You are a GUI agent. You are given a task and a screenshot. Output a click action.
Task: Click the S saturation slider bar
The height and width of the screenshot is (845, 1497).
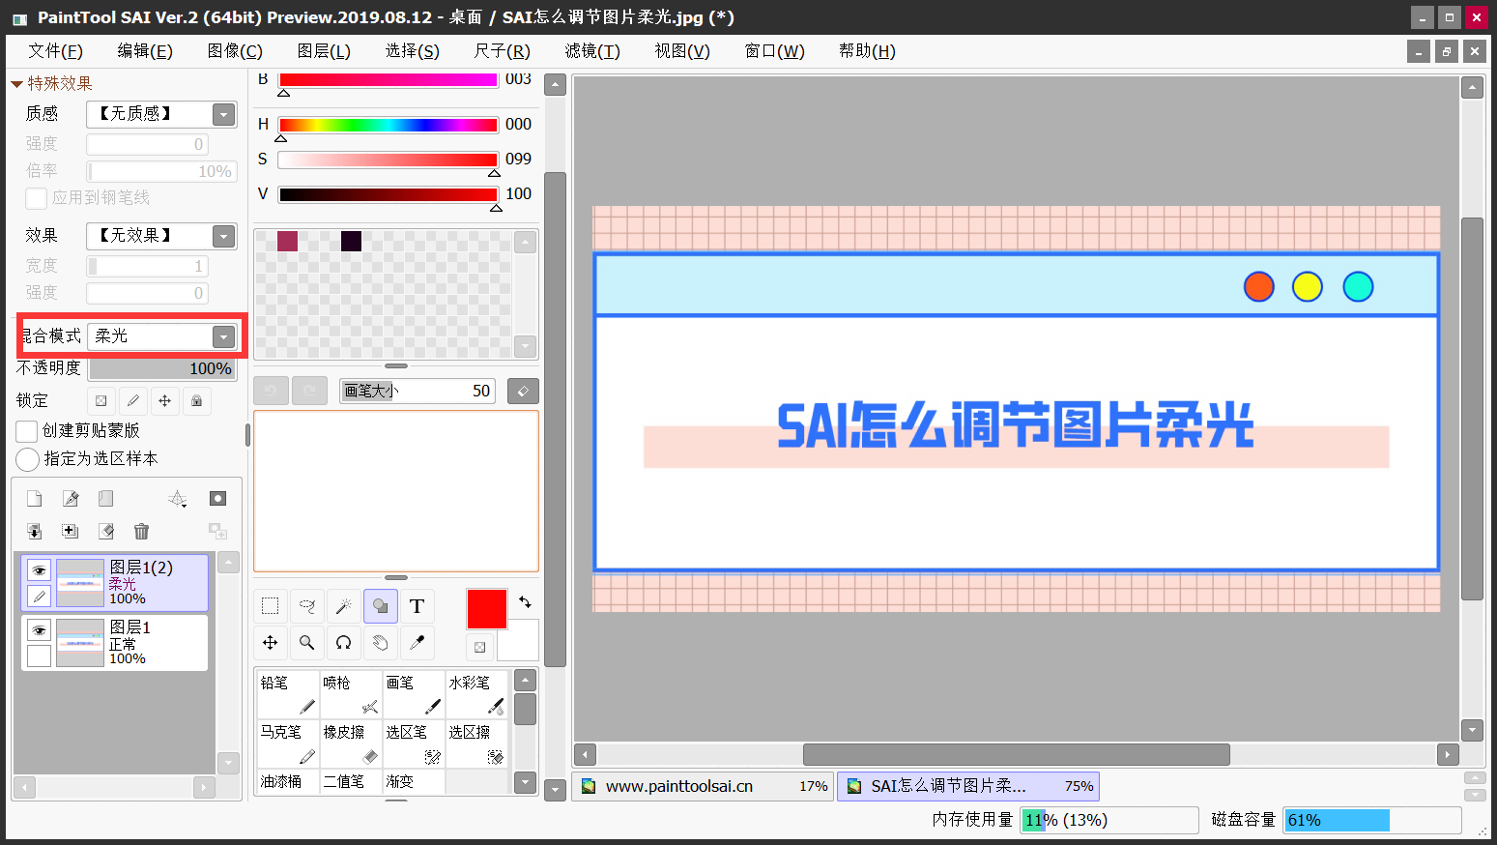coord(388,160)
